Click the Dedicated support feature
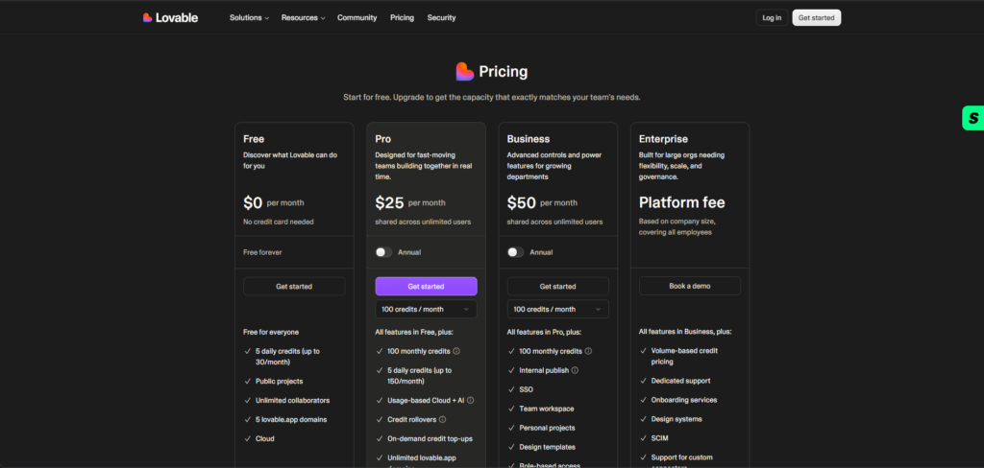The image size is (984, 468). (681, 381)
